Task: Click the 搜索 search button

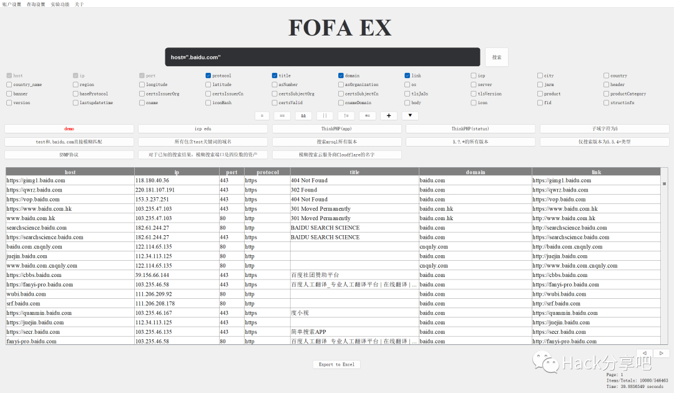Action: click(497, 57)
